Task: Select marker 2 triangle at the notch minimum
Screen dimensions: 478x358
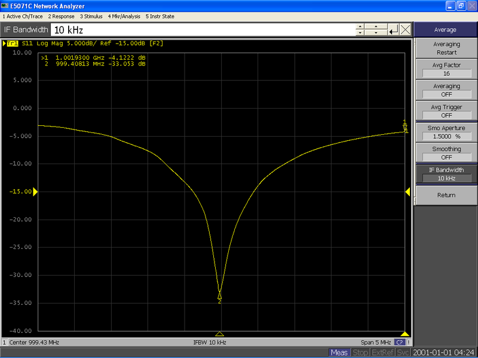Action: pyautogui.click(x=220, y=295)
